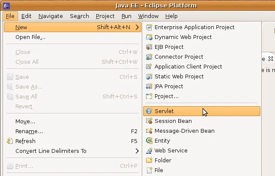The width and height of the screenshot is (275, 176).
Task: Select Refresh in the File menu
Action: (25, 141)
